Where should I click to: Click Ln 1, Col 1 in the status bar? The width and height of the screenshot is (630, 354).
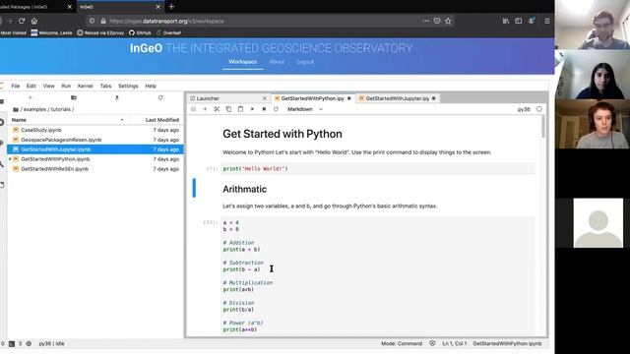[x=455, y=343]
